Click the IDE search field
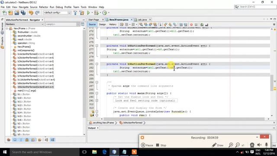This screenshot has height=156, width=277. click(255, 7)
